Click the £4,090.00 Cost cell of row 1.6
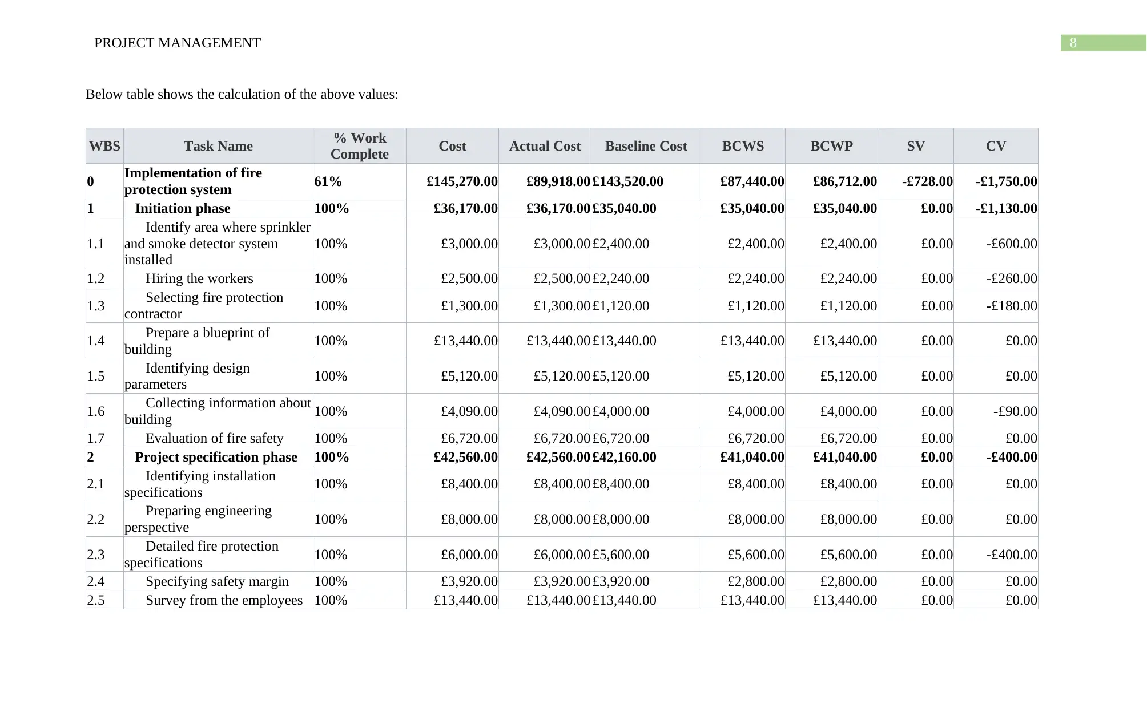The height and width of the screenshot is (708, 1147). (452, 411)
